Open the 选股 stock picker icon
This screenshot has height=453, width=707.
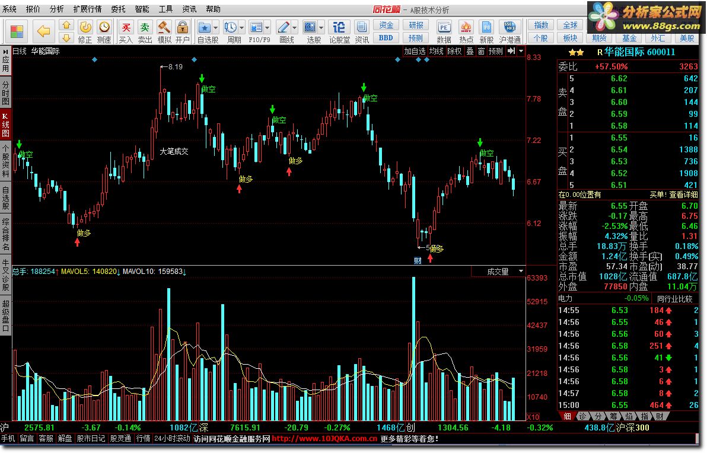(310, 27)
